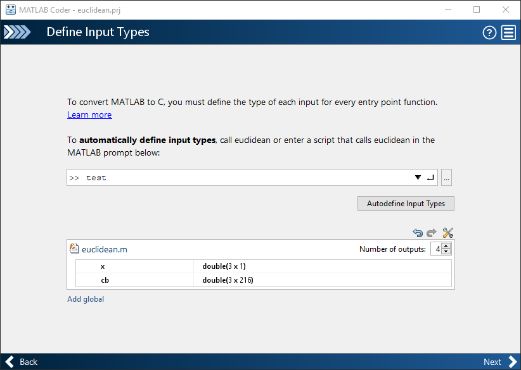This screenshot has height=370, width=521.
Task: Click the workflow step arrows icon
Action: (17, 32)
